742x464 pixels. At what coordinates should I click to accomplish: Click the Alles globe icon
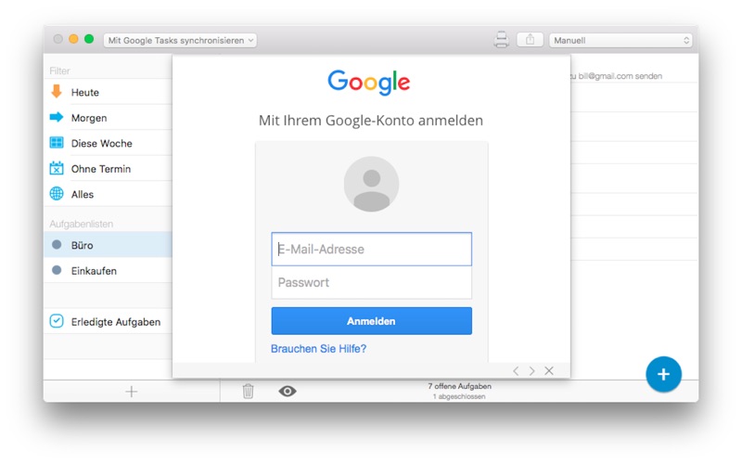pos(57,194)
